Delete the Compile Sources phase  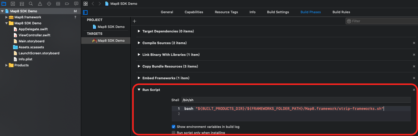pyautogui.click(x=414, y=43)
